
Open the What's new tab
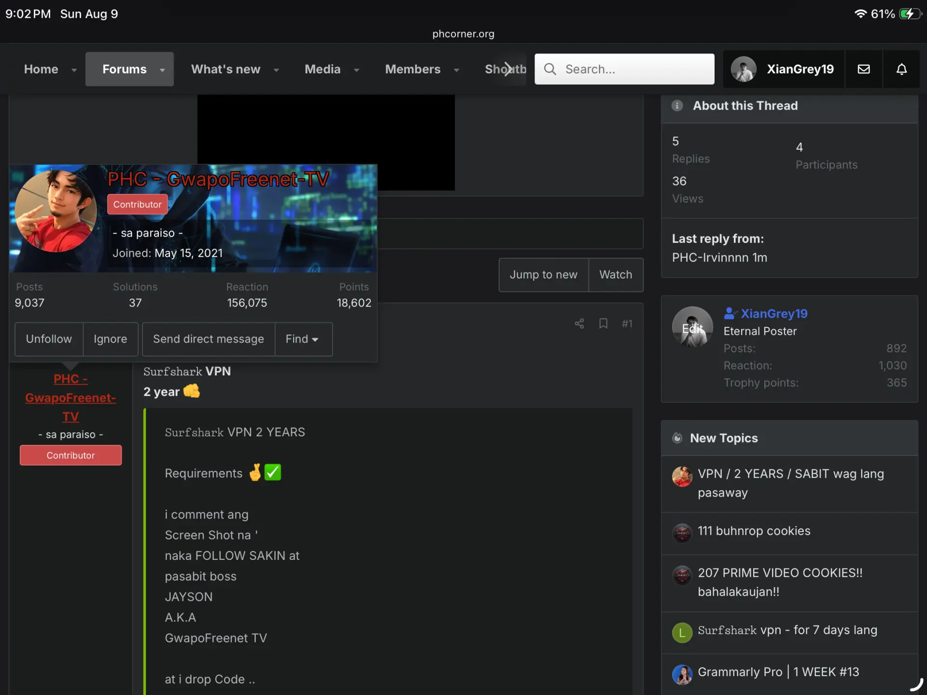(x=225, y=69)
